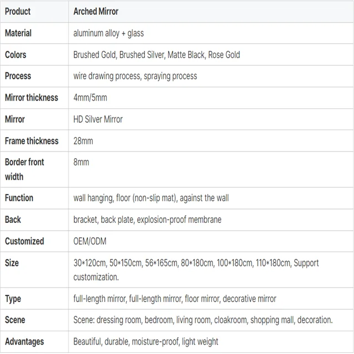The image size is (354, 354).
Task: Click the 'Arched Mirror' header cell
Action: click(96, 11)
